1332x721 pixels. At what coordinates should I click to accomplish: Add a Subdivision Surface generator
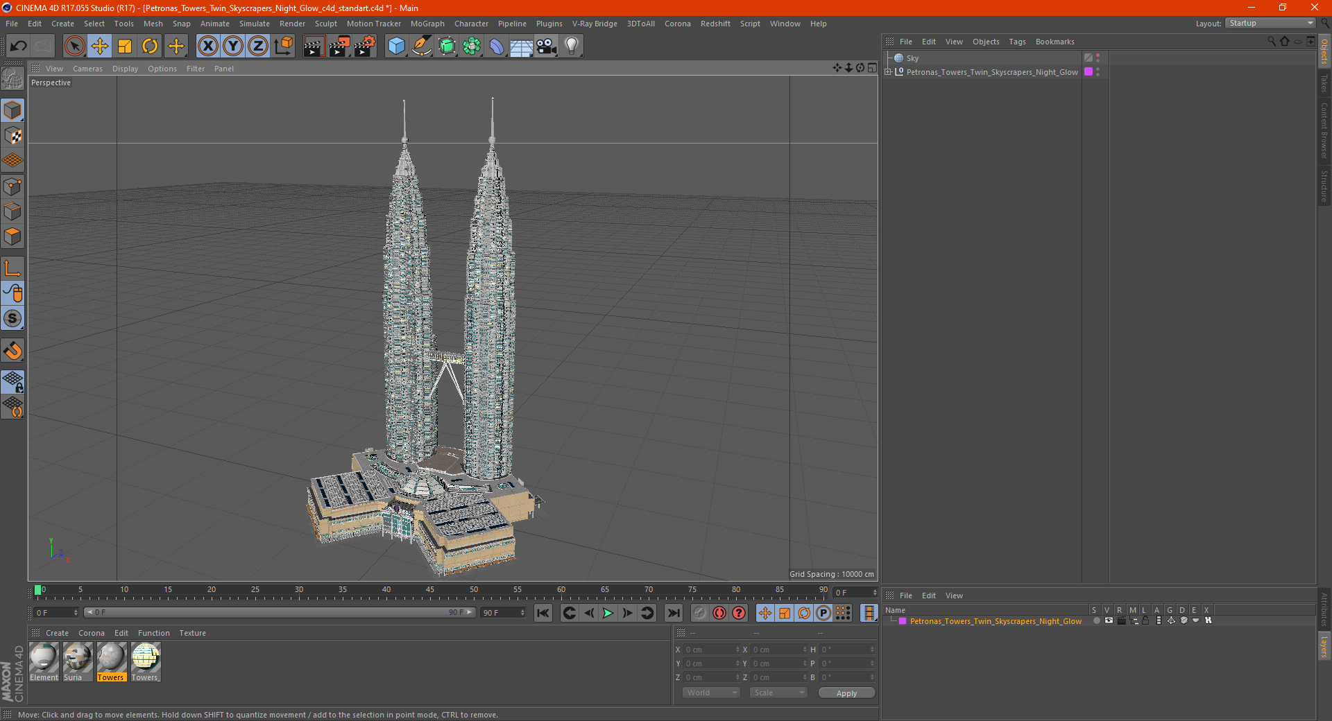click(x=447, y=46)
